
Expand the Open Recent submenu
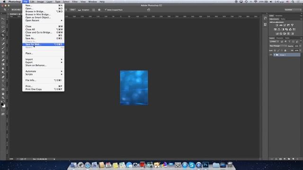click(43, 20)
